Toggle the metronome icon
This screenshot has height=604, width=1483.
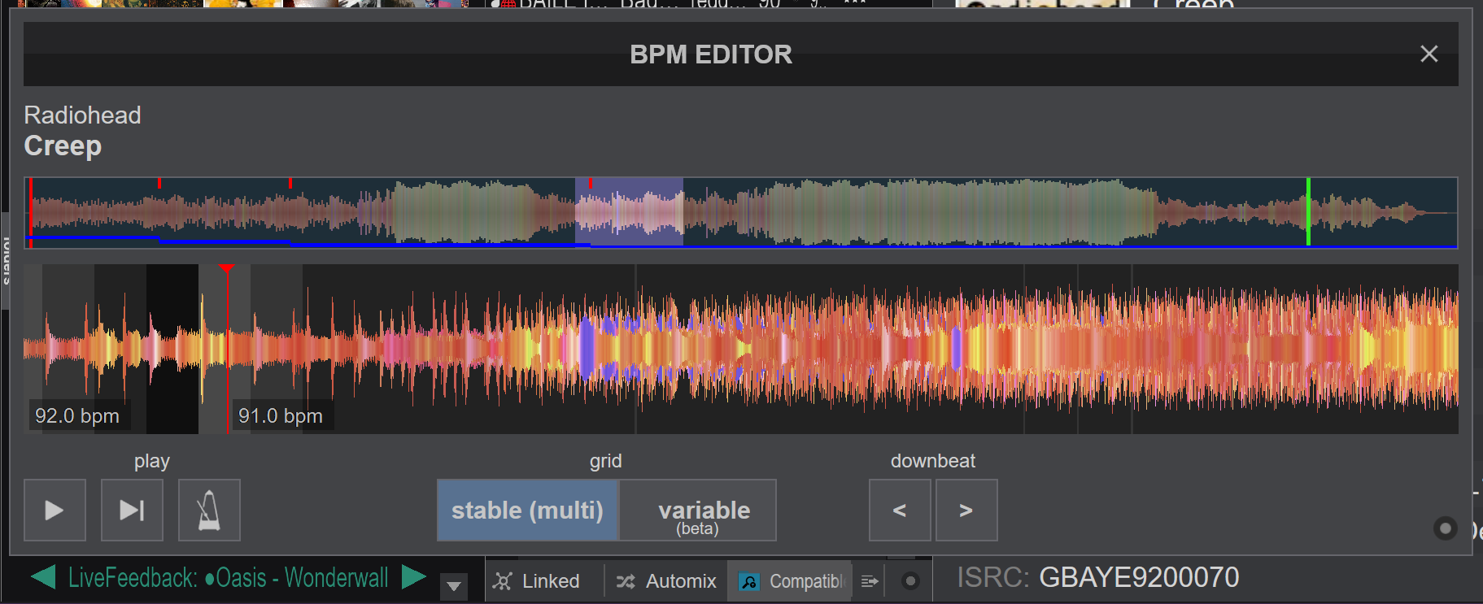click(209, 510)
